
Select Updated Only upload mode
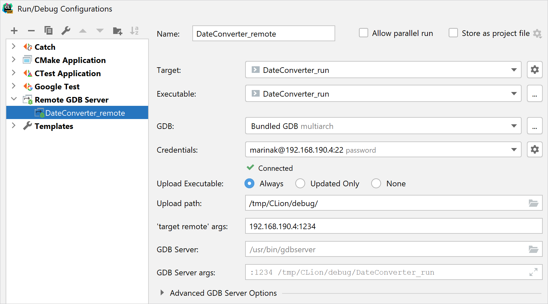click(x=300, y=183)
